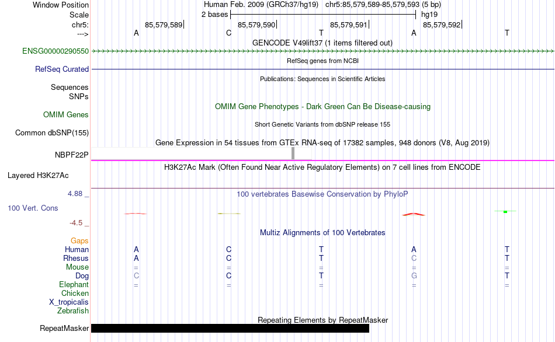Click the Sequences SNPs track label
The width and height of the screenshot is (555, 342).
pos(70,92)
